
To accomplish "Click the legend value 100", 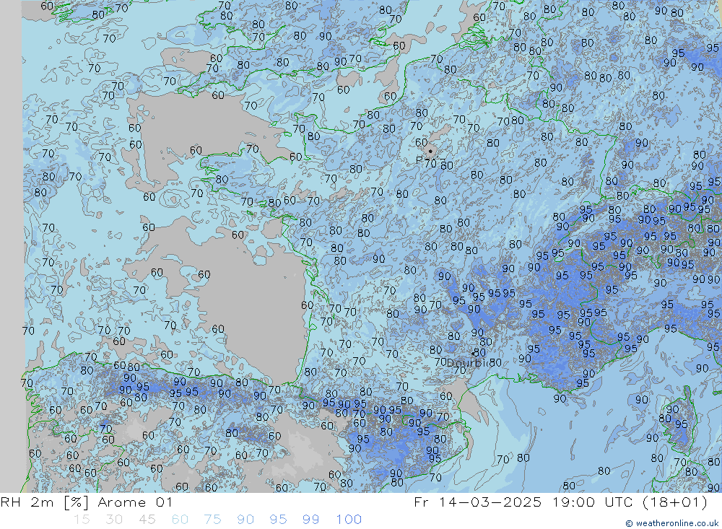I will 349,520.
